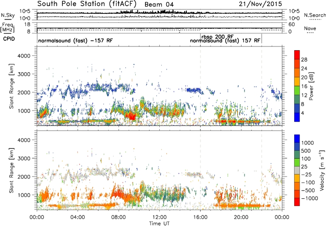Click the dashed 16:00 marker in the power panel
Image resolution: width=326 pixels, height=226 pixels.
pyautogui.click(x=200, y=86)
